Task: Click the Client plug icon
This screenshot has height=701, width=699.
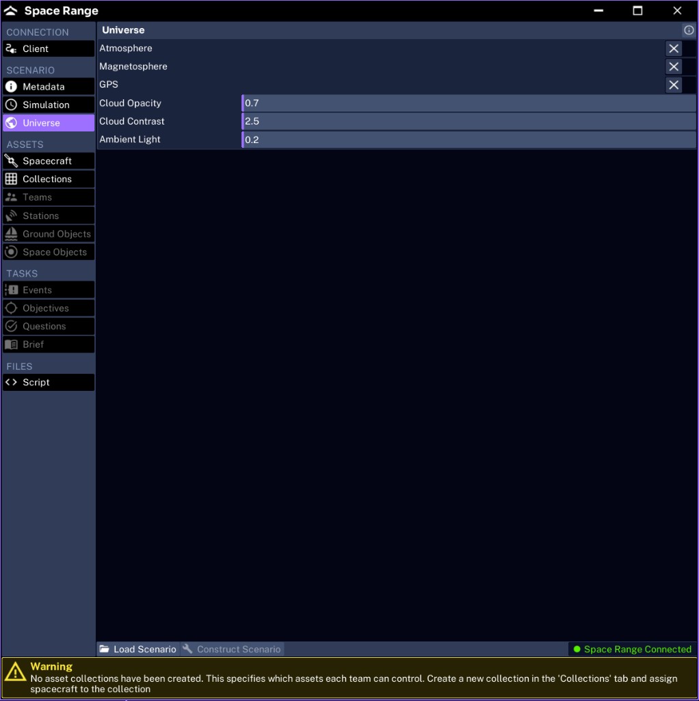Action: 11,49
